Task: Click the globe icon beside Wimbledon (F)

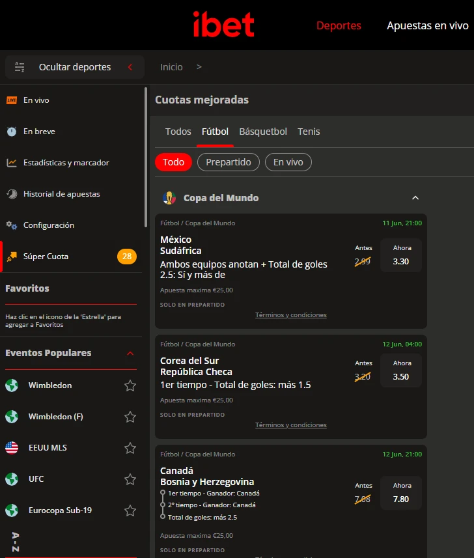Action: point(12,417)
